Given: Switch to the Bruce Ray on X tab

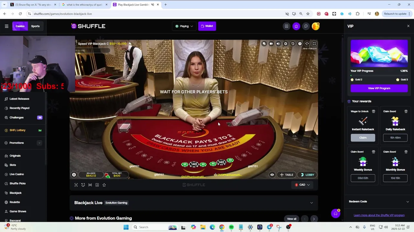Looking at the screenshot, I should click(33, 5).
